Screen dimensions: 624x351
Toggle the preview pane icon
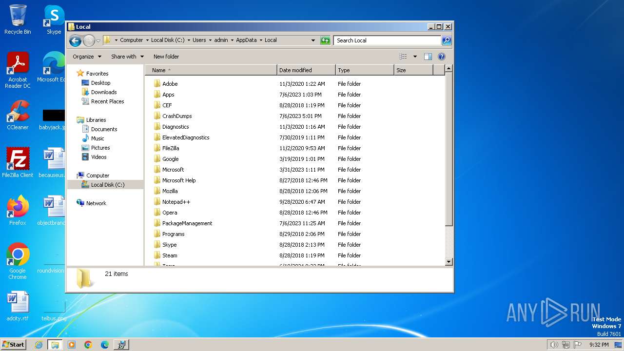(428, 57)
